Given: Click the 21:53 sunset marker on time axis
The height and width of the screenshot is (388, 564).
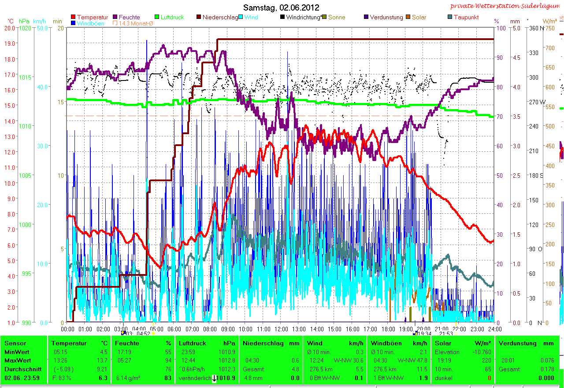Looking at the screenshot, I should 446,333.
